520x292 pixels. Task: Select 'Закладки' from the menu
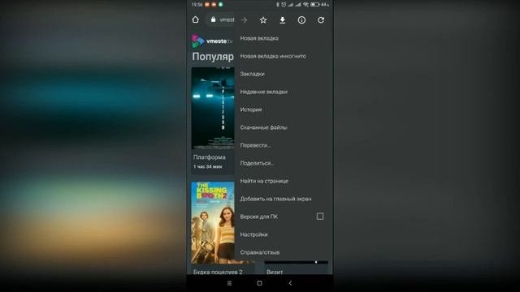(253, 74)
